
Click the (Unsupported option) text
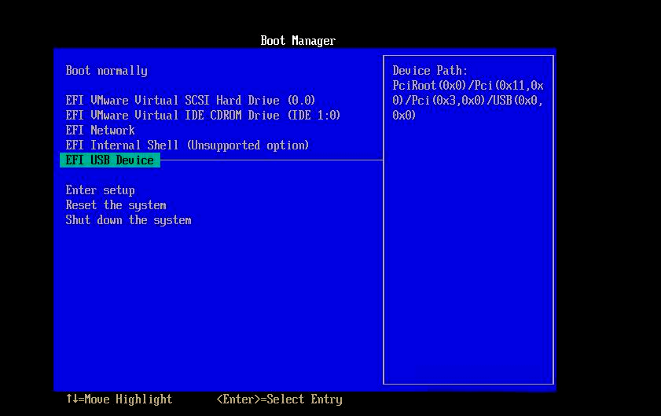pos(248,145)
